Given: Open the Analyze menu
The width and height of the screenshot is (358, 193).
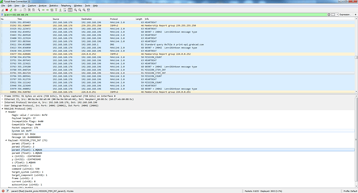Looking at the screenshot, I should tap(43, 6).
